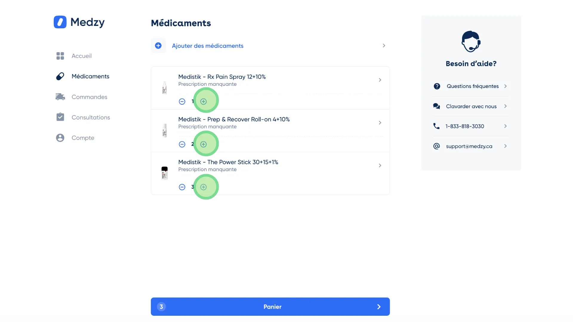Open Questions fréquentes help link
This screenshot has height=322, width=573.
tap(472, 86)
